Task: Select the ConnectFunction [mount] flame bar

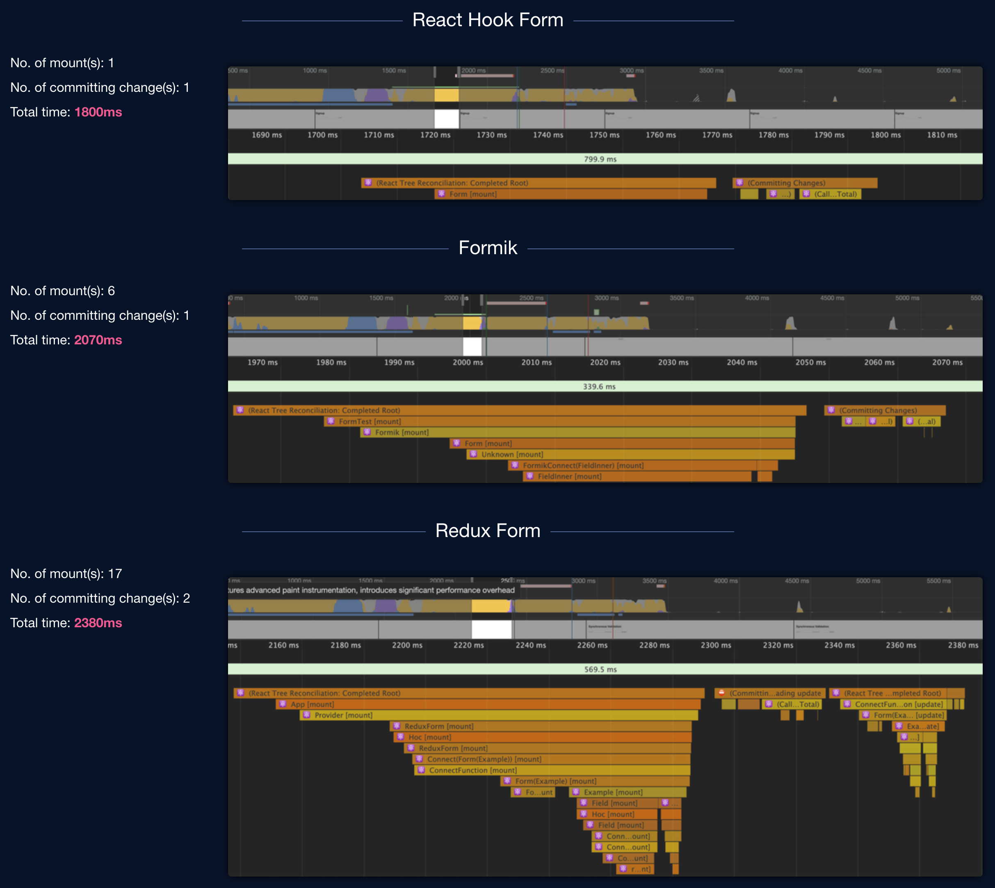Action: click(552, 770)
